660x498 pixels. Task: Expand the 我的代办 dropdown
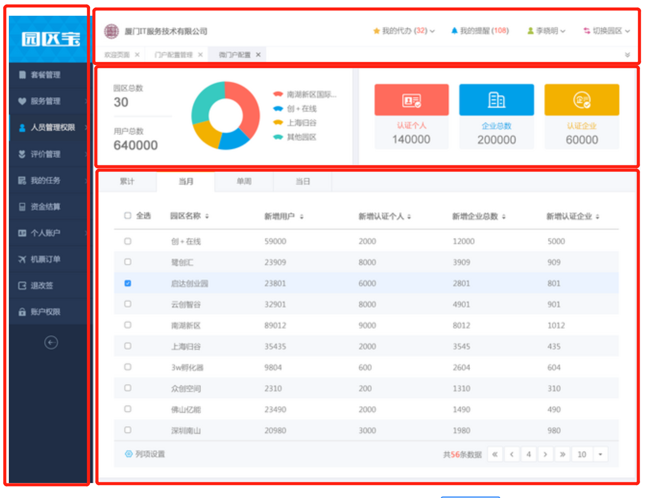(x=404, y=31)
